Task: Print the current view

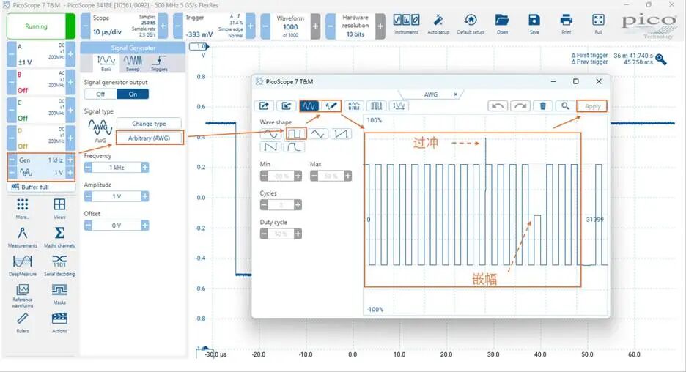Action: (x=566, y=24)
